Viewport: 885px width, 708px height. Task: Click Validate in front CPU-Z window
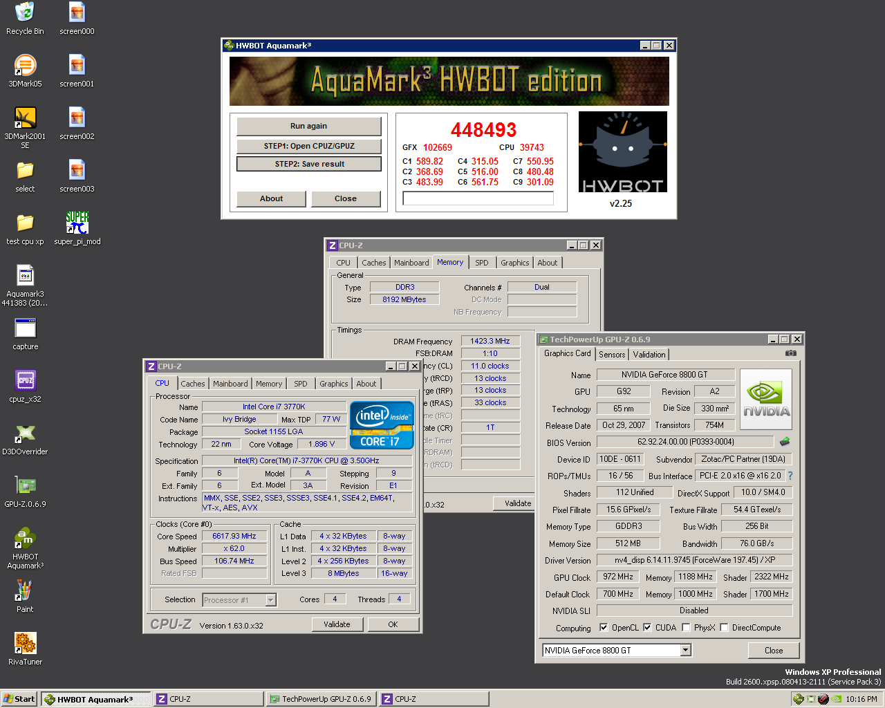coord(337,624)
